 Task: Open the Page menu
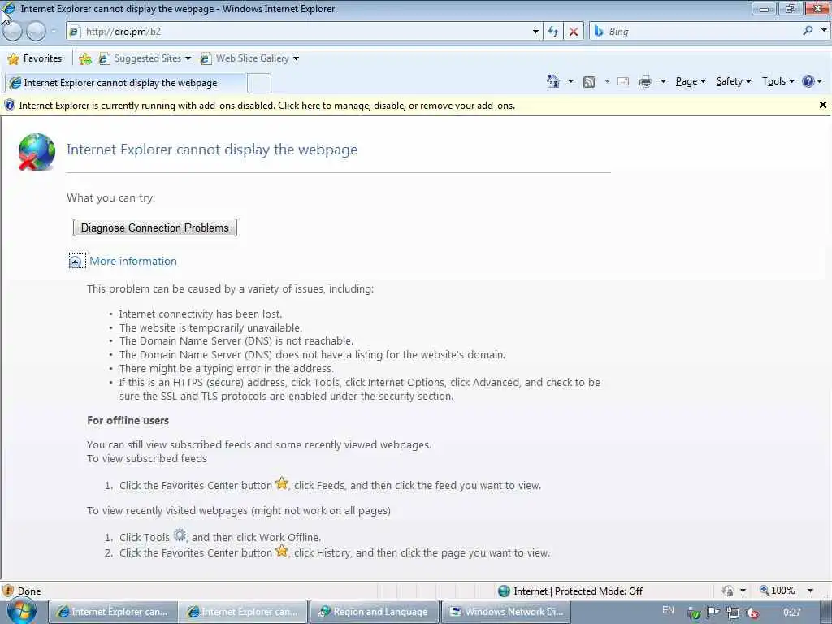691,81
